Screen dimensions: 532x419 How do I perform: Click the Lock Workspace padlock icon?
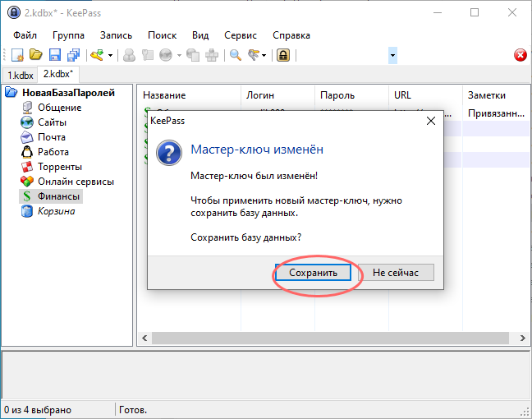coord(283,55)
